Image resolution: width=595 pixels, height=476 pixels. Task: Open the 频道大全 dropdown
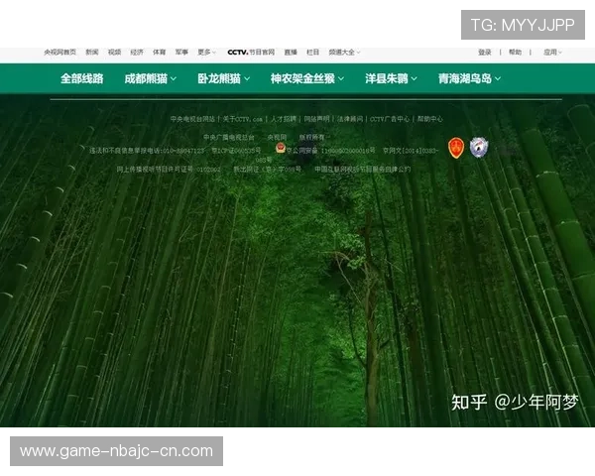coord(344,52)
